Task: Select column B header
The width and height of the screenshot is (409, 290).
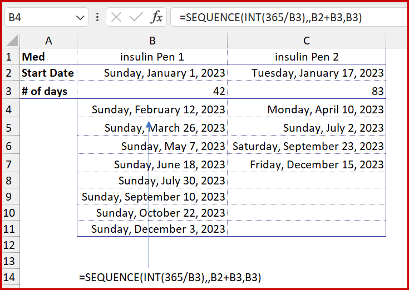Action: point(152,40)
